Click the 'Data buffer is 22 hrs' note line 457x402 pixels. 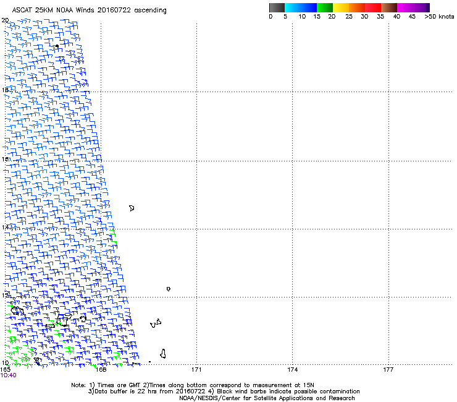(x=224, y=391)
